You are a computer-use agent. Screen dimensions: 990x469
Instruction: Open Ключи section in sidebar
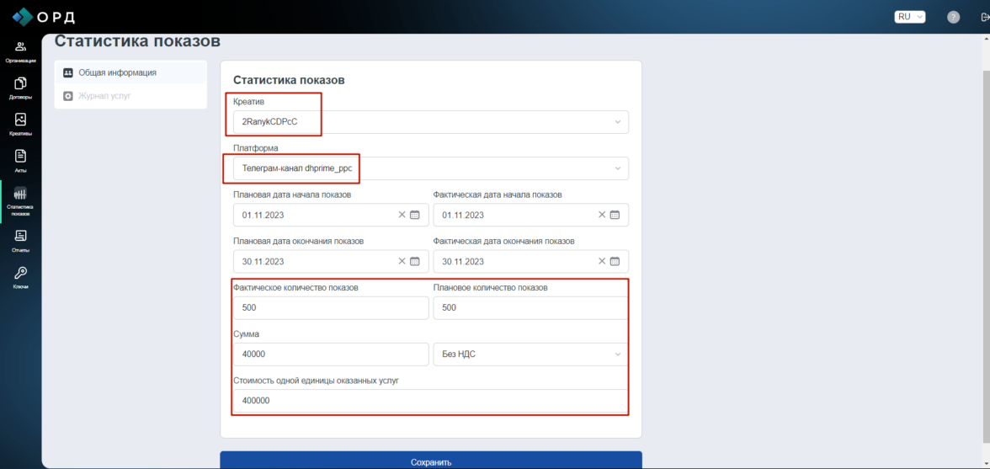click(x=20, y=277)
